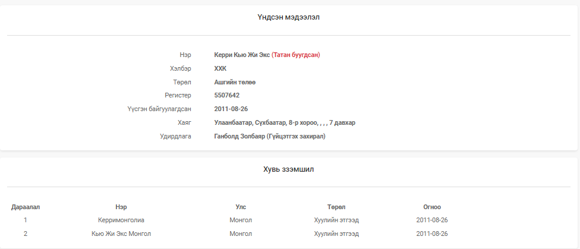
Task: Click the "Ашгийн төлөө" type value
Action: (x=235, y=82)
